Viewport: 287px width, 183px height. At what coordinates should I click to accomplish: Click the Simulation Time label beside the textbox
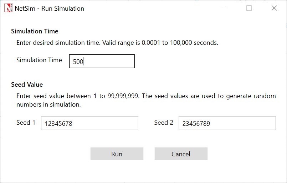39,60
